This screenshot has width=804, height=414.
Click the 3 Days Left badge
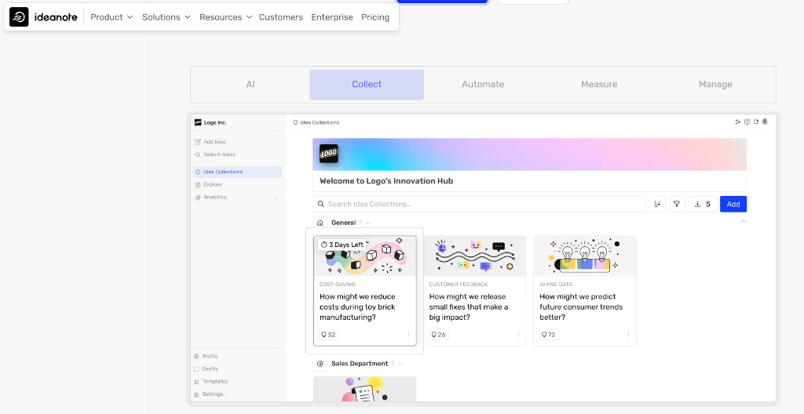(x=342, y=245)
